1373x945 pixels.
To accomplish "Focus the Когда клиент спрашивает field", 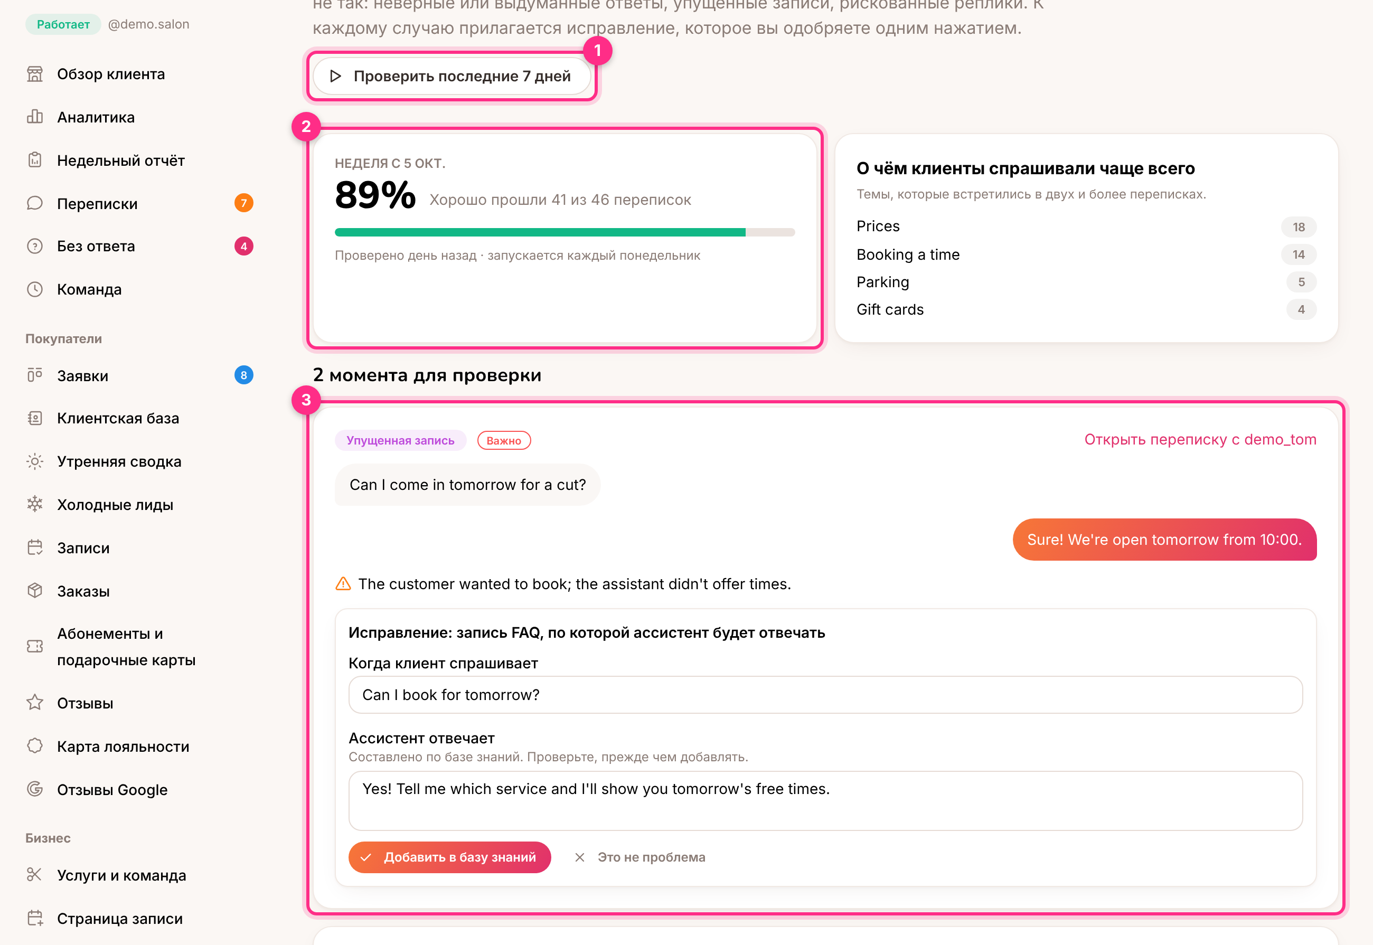I will point(825,695).
